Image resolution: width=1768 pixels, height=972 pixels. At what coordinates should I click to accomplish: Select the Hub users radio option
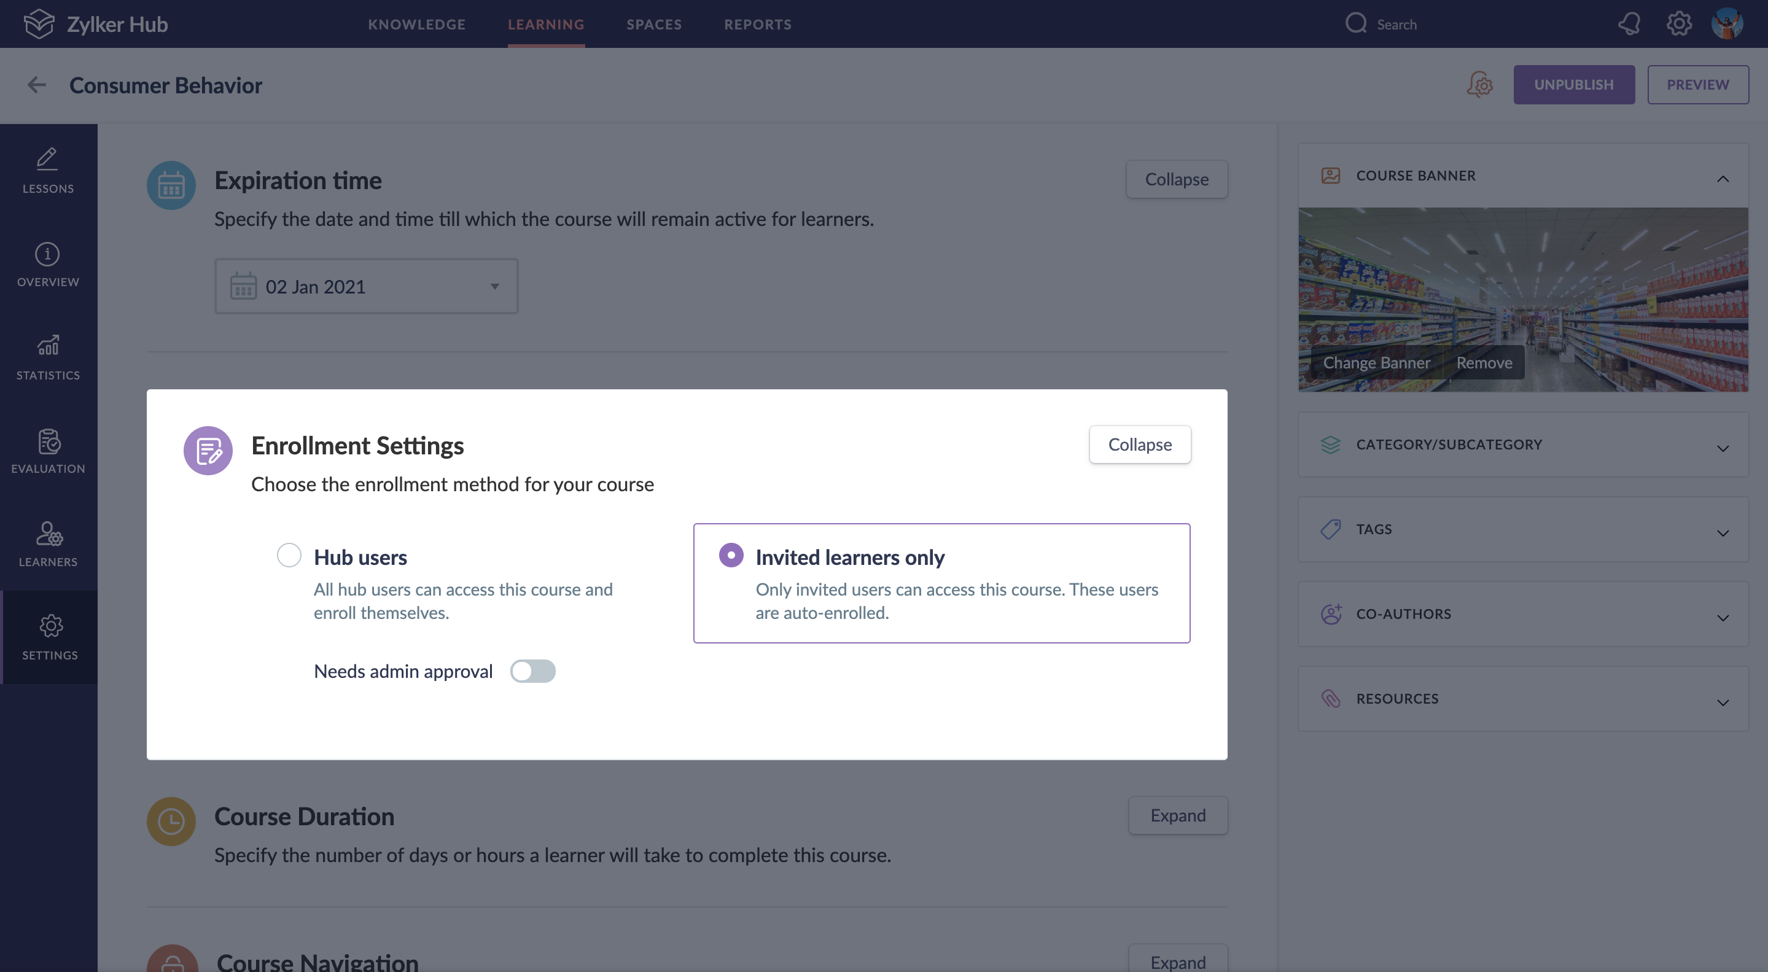(289, 554)
